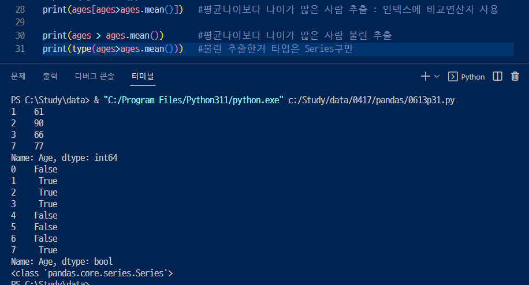Click script path c:/Study/data/0417/pandas/0613p31.py

click(x=371, y=100)
